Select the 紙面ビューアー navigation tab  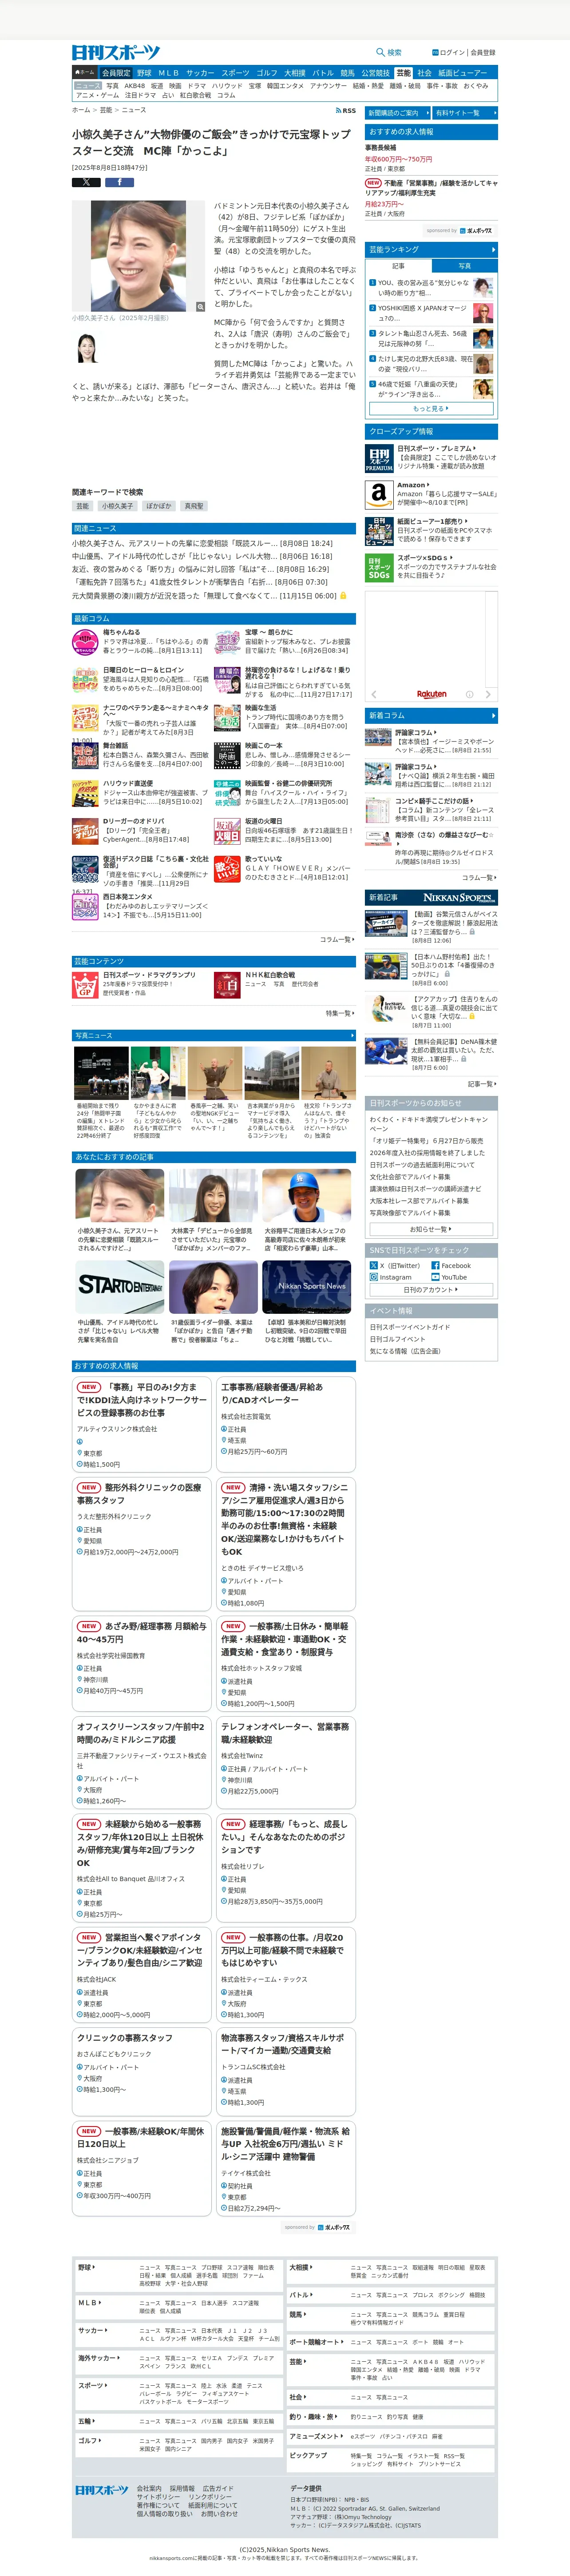[463, 73]
